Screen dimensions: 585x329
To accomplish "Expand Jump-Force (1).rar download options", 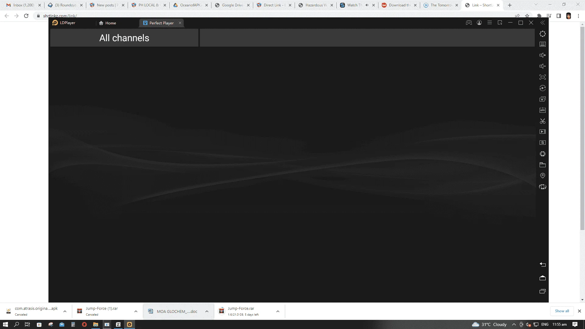I will tap(136, 311).
